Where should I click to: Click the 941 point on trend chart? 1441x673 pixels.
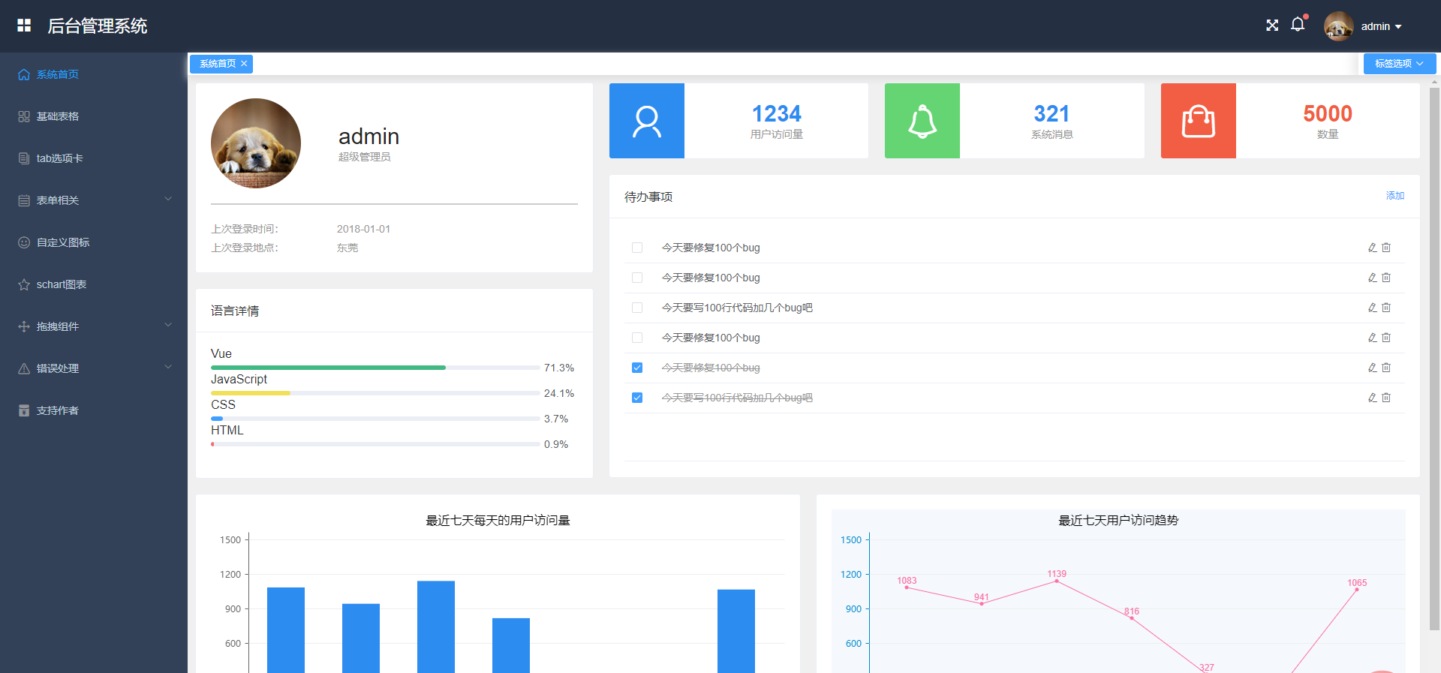982,604
